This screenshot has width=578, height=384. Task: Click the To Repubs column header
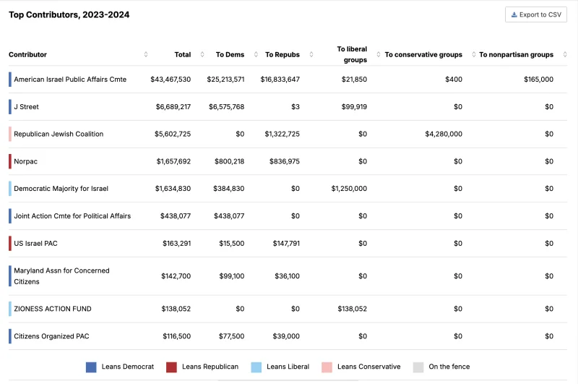282,54
